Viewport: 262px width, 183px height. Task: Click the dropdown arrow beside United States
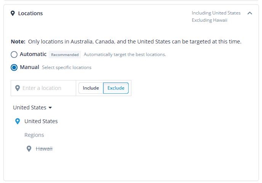50,108
